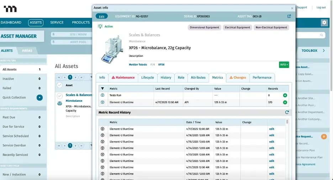Switch to the Maintenance tab
333x180 pixels.
[x=123, y=78]
